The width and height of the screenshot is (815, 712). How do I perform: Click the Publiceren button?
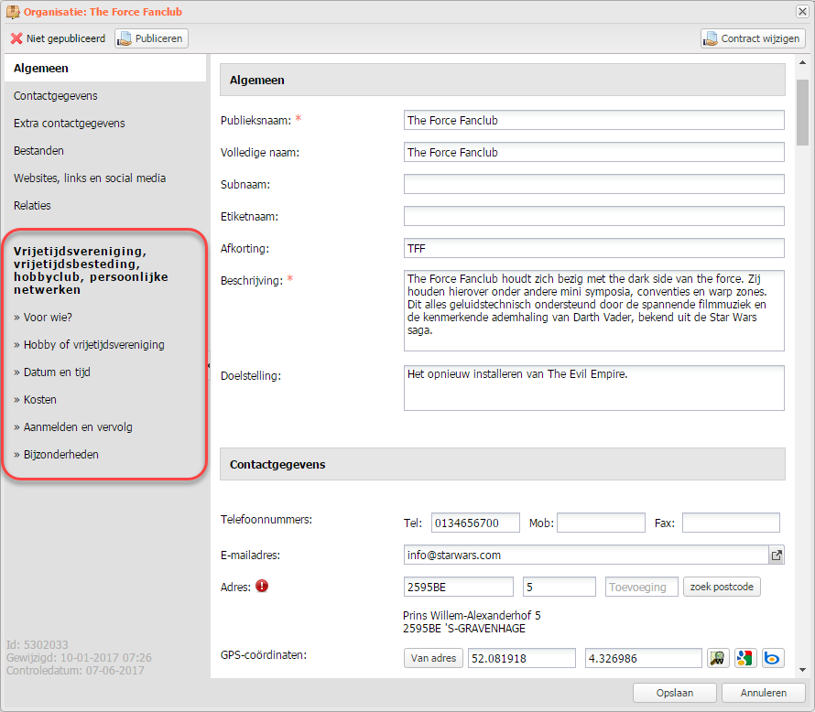[151, 38]
